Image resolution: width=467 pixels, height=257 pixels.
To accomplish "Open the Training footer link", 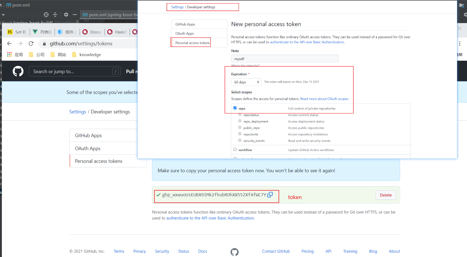I will click(350, 251).
